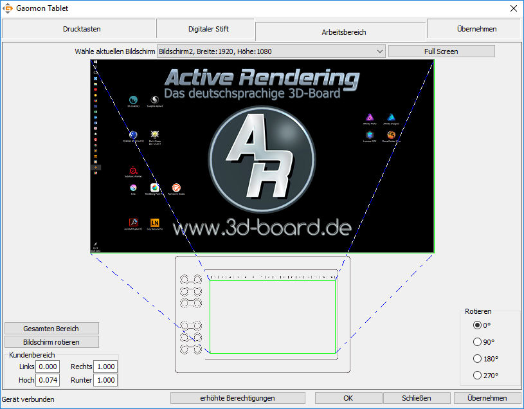Click Flame Painter icon in screen preview

(391, 135)
